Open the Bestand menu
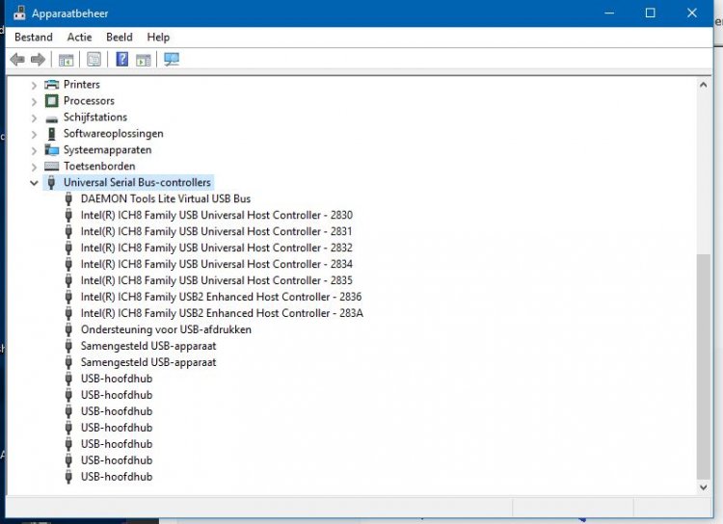Screen dimensions: 723x524 pos(34,37)
